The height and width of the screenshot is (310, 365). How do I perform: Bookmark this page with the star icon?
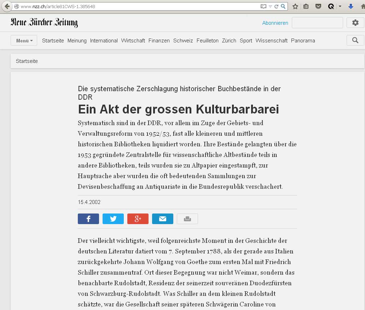[295, 6]
